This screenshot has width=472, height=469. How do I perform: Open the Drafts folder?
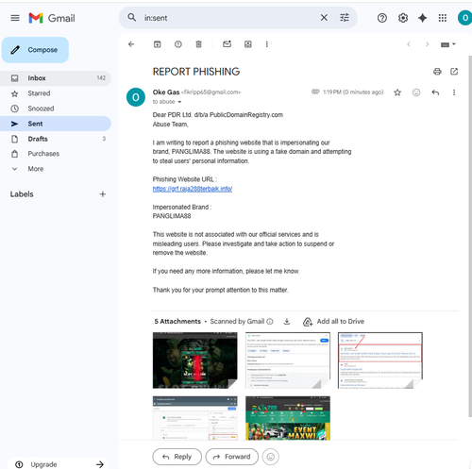pyautogui.click(x=56, y=139)
